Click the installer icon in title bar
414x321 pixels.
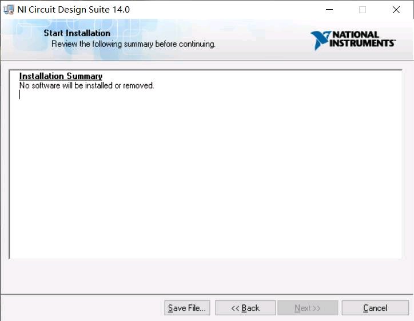pos(9,10)
